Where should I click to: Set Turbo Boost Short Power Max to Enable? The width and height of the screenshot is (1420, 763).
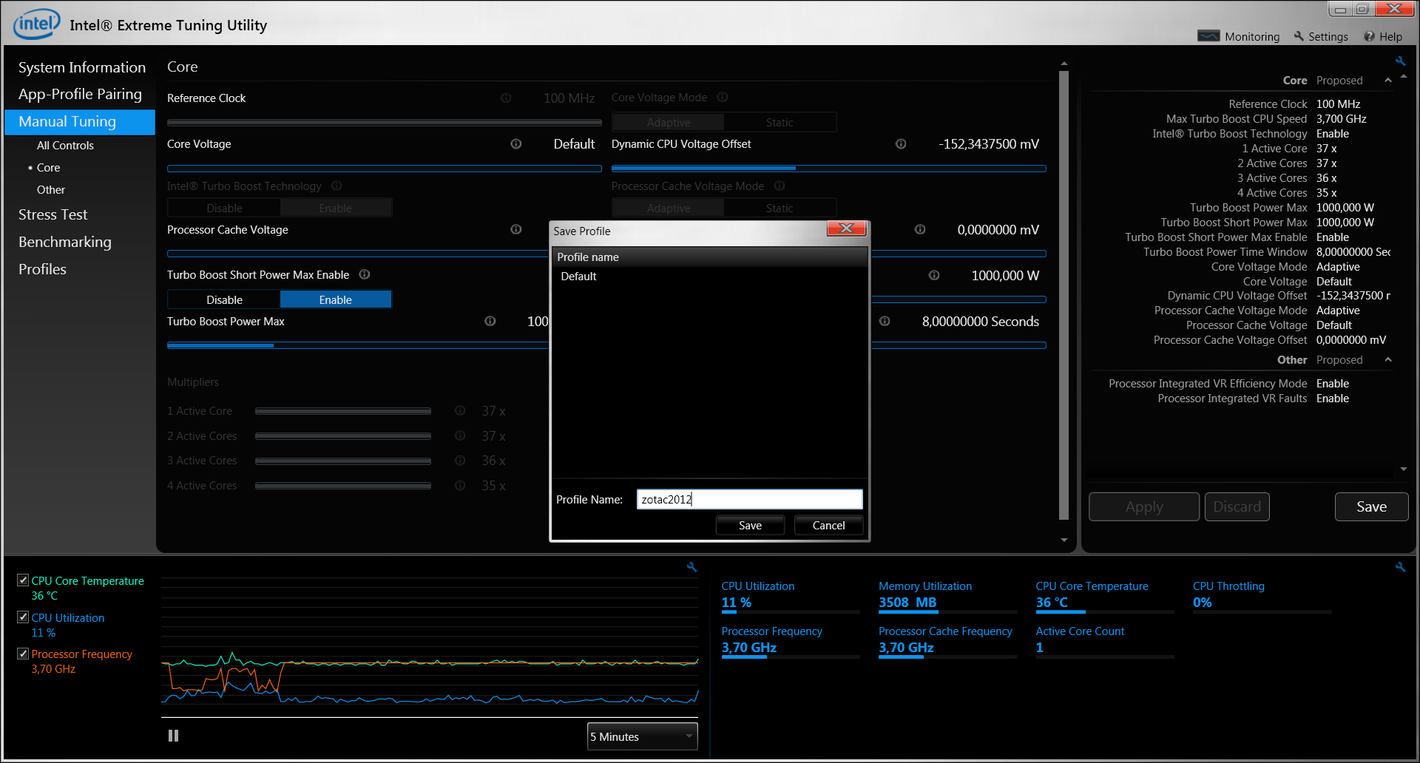[336, 299]
